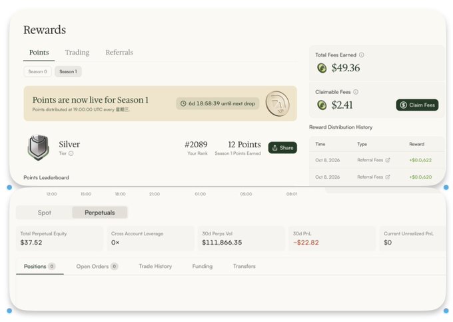Screen dimensions: 453x322
Task: Click the -$22.82 30d PnL value
Action: click(306, 243)
